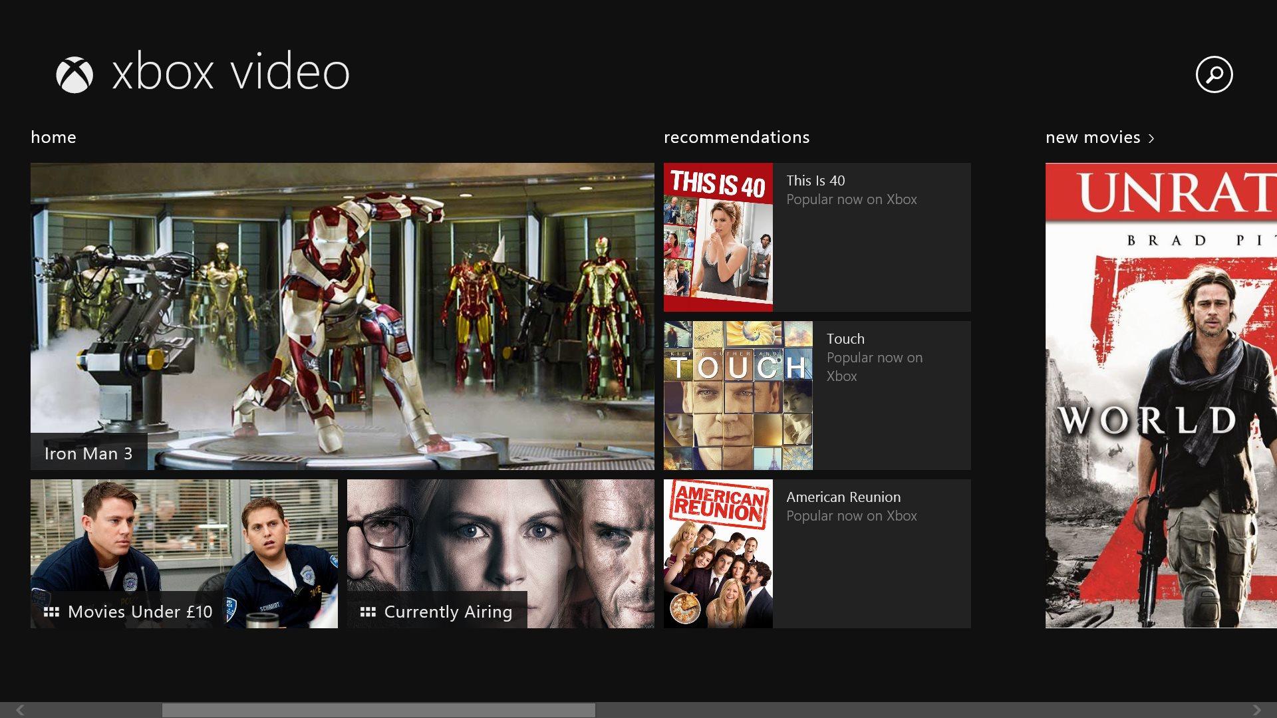Click 'Popular now on Xbox' under This Is 40
The image size is (1277, 718).
[x=851, y=199]
